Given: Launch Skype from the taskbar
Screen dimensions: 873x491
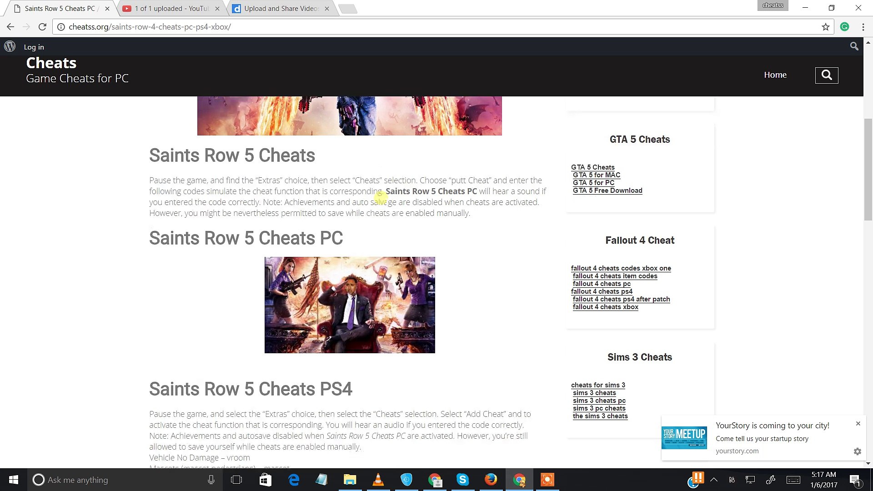Looking at the screenshot, I should [462, 480].
